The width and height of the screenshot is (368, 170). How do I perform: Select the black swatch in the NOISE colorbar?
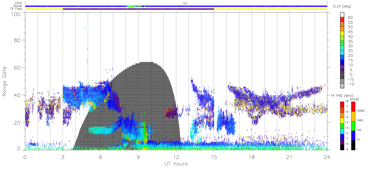[353, 145]
